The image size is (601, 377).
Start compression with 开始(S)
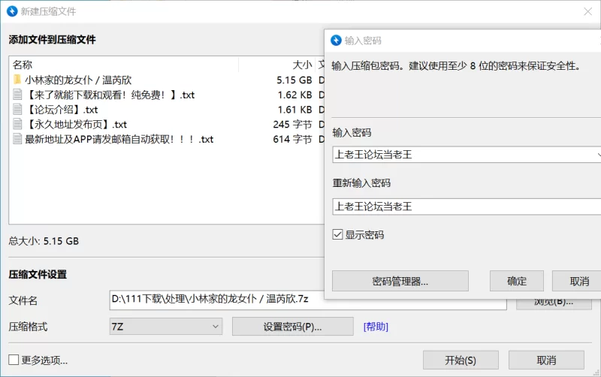[461, 360]
